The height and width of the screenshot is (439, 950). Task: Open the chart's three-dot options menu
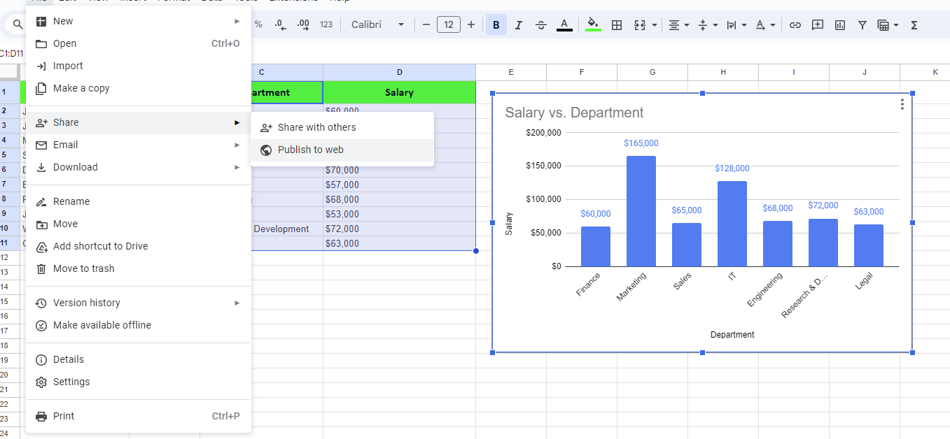pyautogui.click(x=902, y=104)
